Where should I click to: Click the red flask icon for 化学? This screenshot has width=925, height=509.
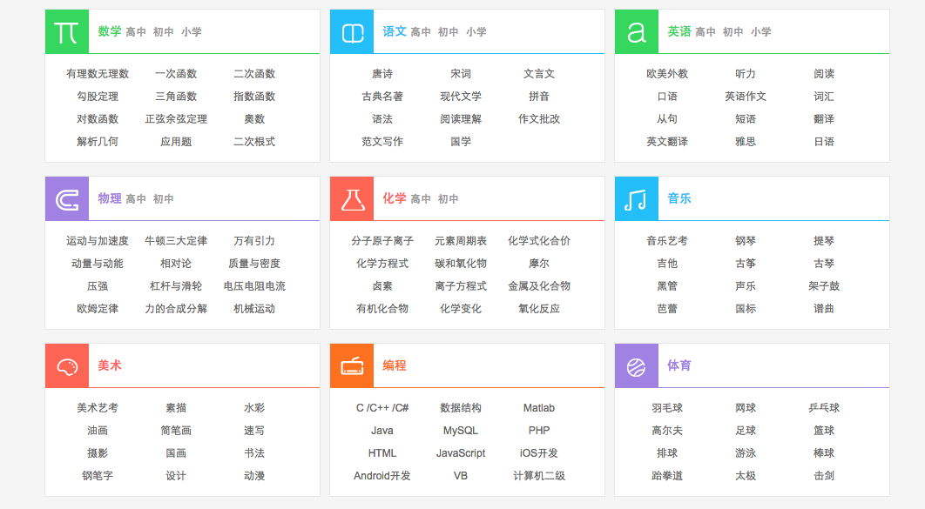352,199
